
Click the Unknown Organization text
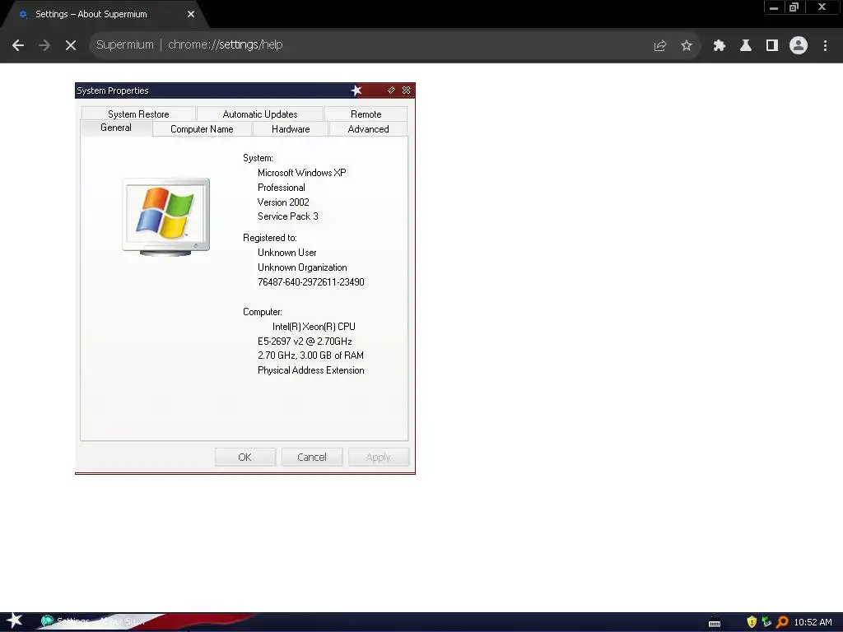coord(302,267)
